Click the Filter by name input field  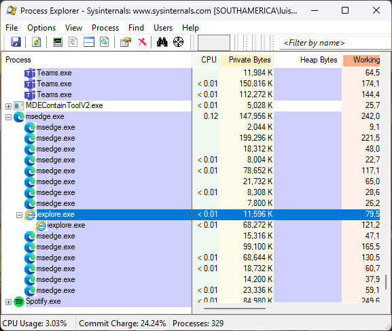coord(335,43)
